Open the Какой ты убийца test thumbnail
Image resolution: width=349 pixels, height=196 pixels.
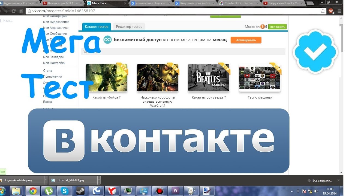(107, 78)
